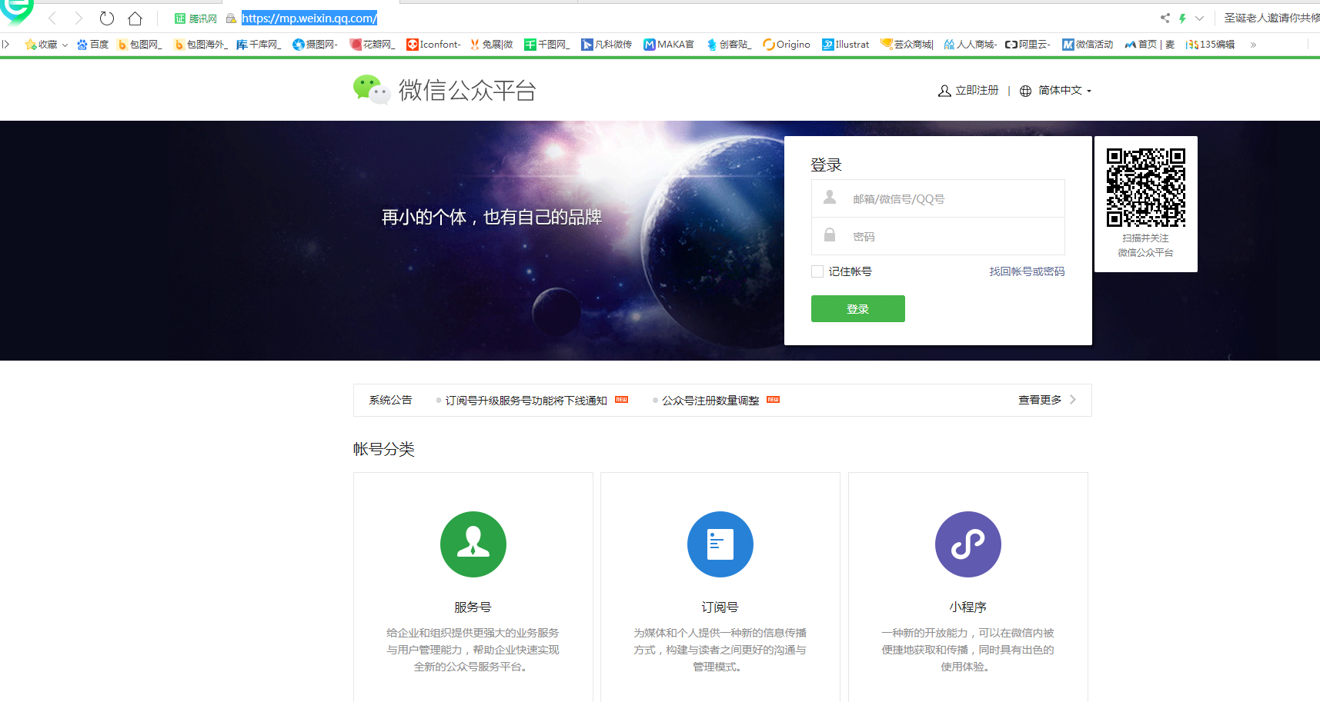Image resolution: width=1320 pixels, height=702 pixels.
Task: Open the 人人商城 bookmark
Action: click(x=970, y=45)
